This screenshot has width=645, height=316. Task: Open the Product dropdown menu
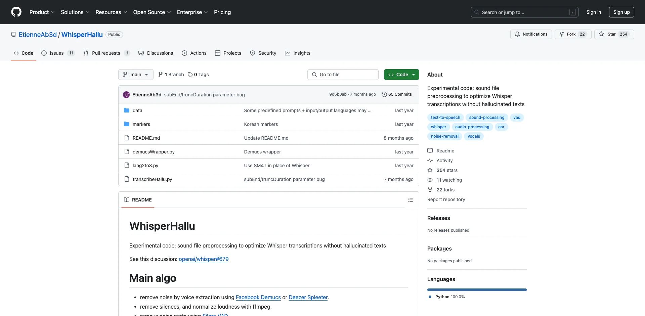pos(42,12)
